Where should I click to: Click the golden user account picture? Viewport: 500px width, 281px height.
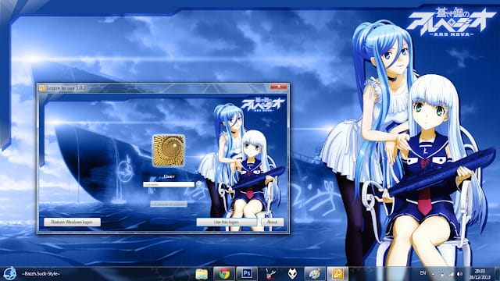(169, 151)
